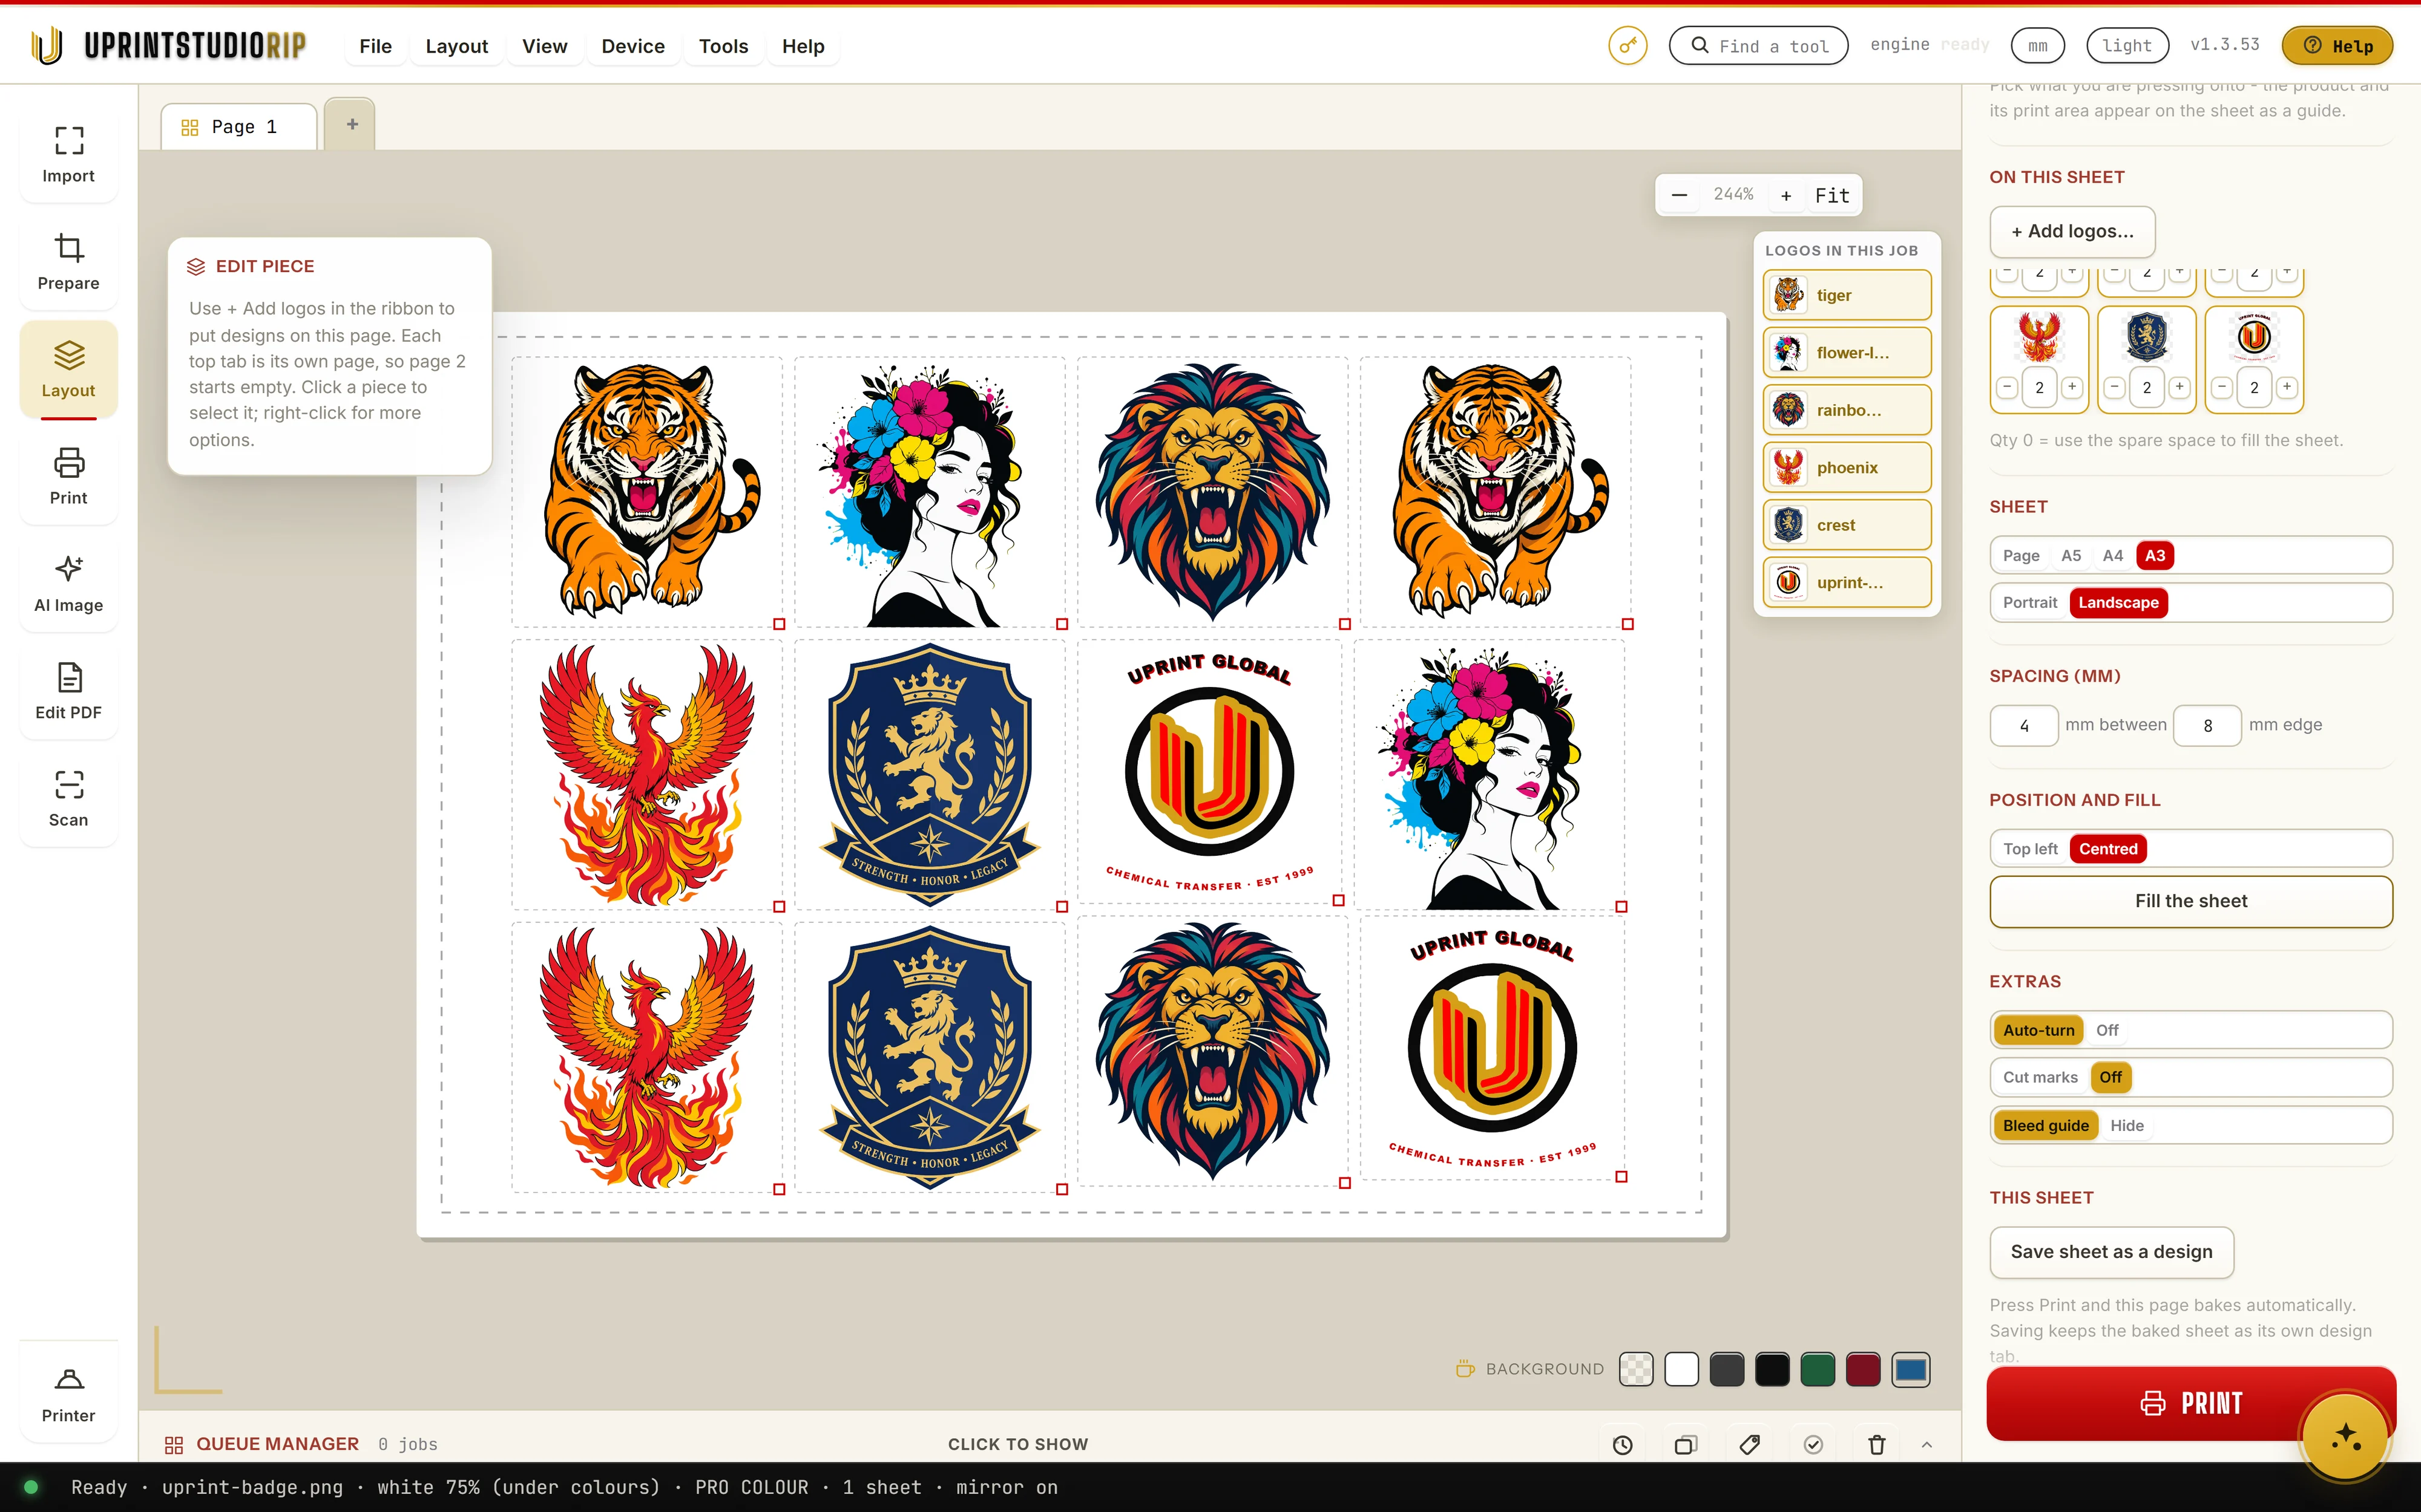Open the Import tool in sidebar

tap(68, 154)
